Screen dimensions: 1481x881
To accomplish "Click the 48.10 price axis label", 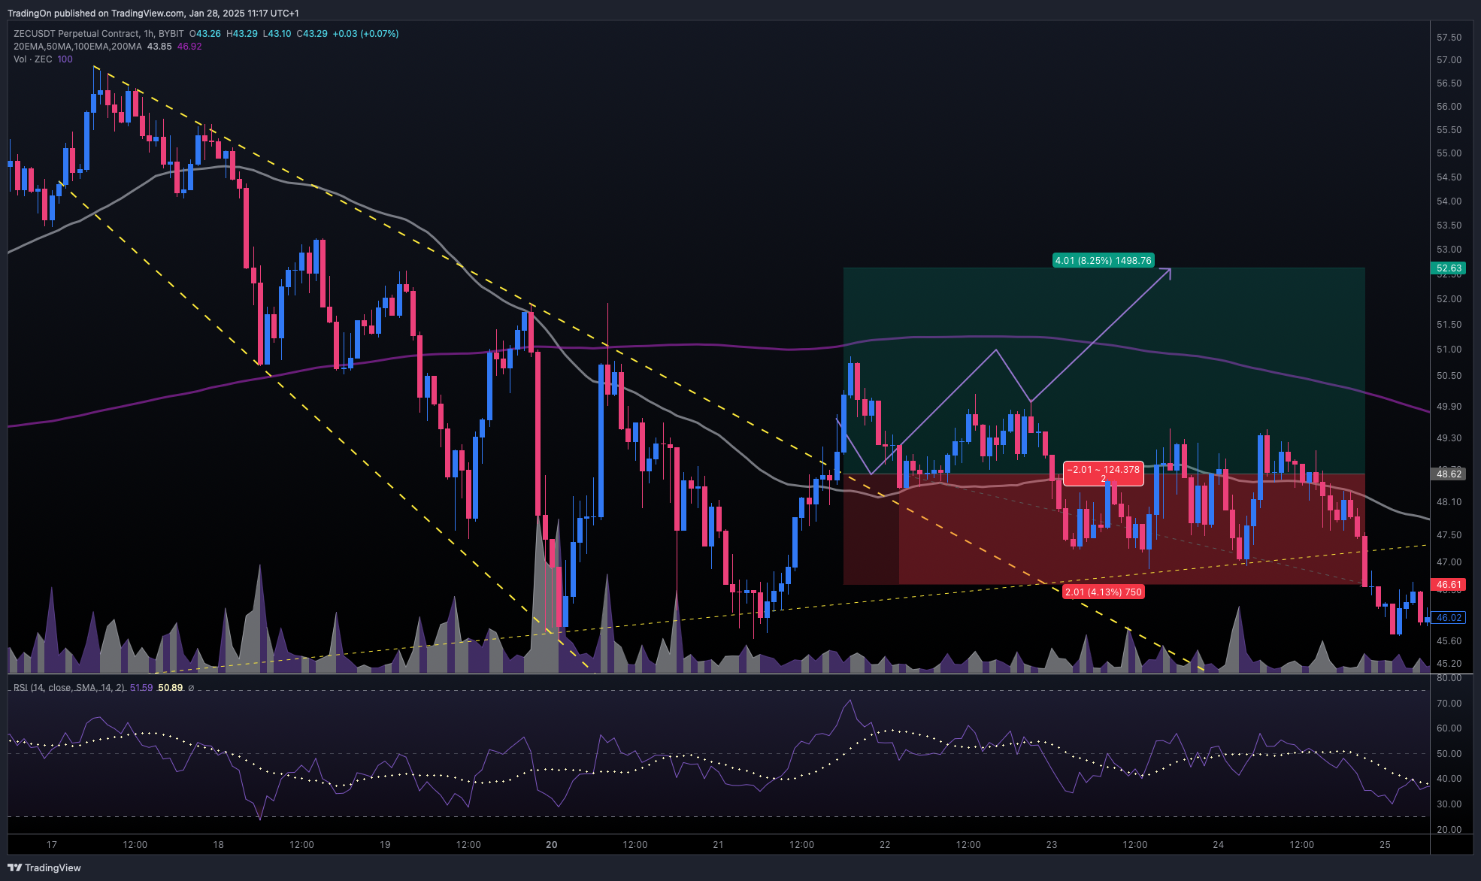I will point(1449,502).
